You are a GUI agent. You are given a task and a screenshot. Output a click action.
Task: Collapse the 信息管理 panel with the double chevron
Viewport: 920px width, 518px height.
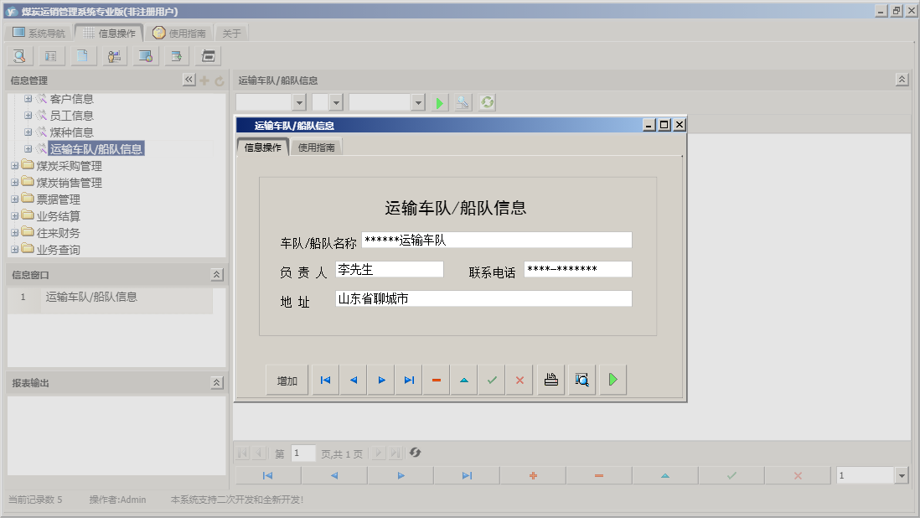(x=189, y=80)
